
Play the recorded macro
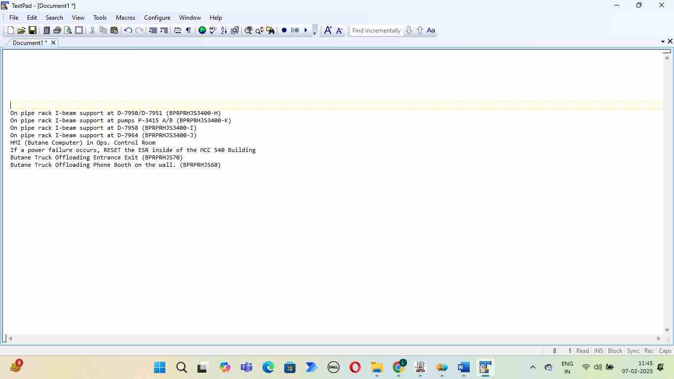click(306, 31)
